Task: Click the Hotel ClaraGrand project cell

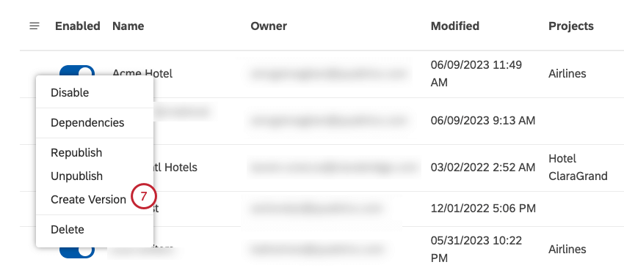Action: coord(578,167)
